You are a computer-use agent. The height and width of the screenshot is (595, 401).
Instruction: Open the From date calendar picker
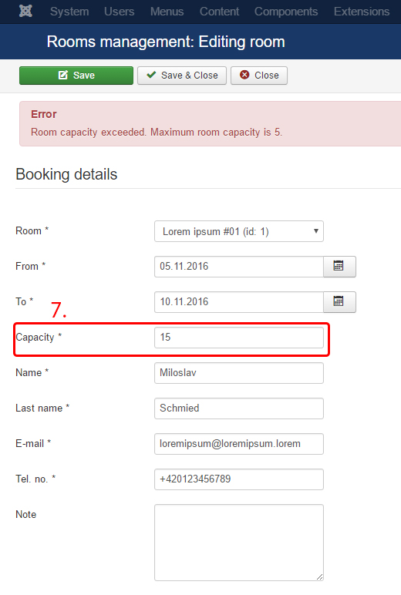click(x=339, y=267)
